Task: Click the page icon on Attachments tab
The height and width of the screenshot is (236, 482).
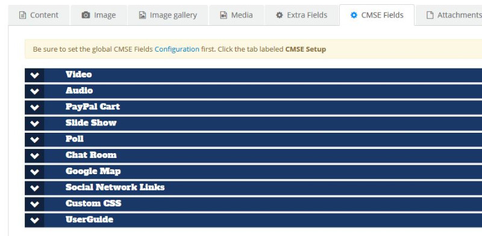Action: 430,15
